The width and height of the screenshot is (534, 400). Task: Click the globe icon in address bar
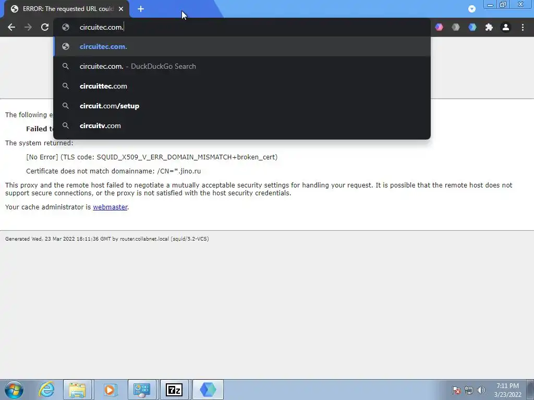[x=66, y=27]
